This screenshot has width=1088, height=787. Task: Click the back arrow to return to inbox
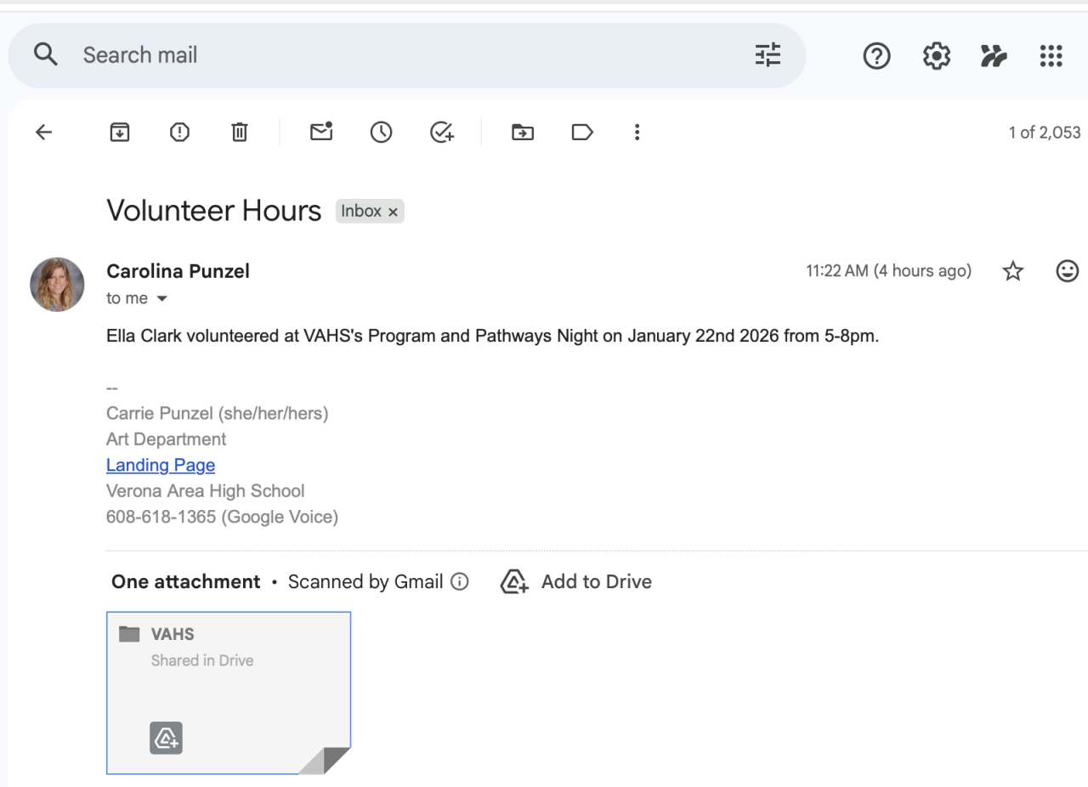(43, 133)
